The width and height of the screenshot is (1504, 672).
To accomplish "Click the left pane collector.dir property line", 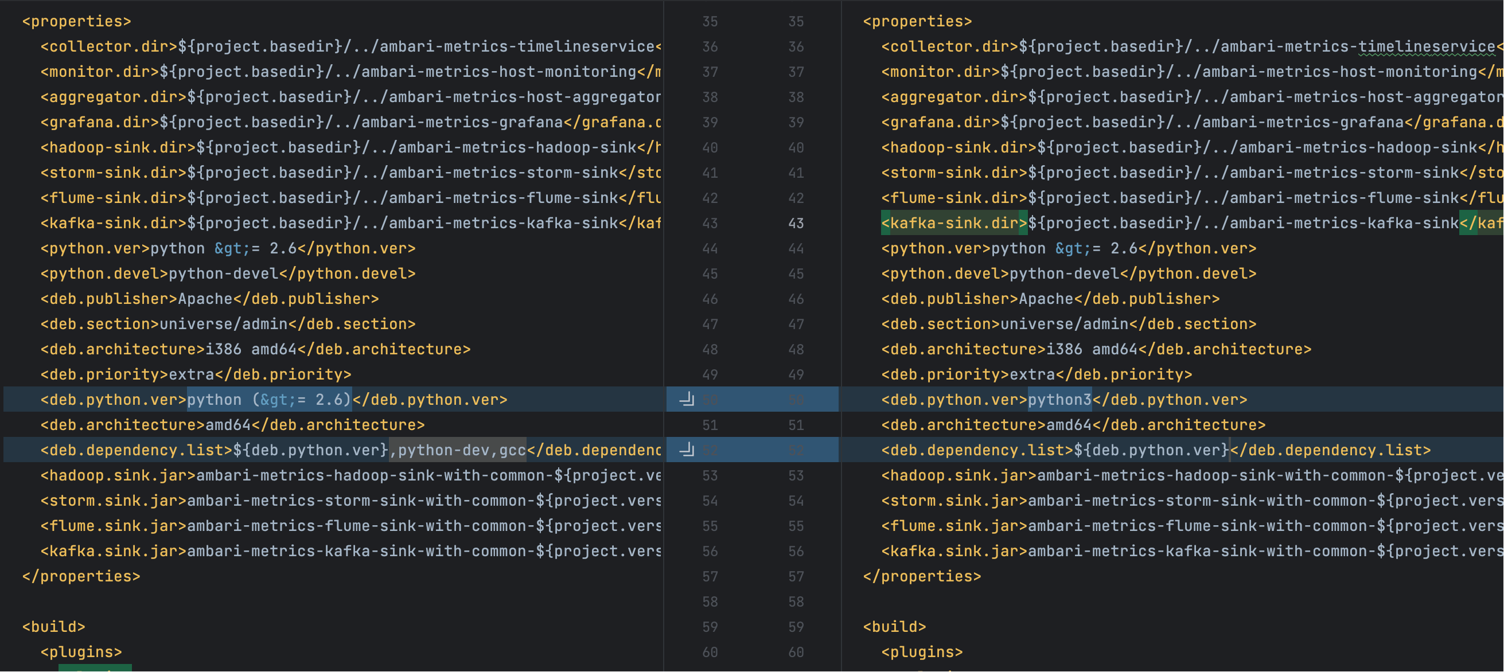I will (x=350, y=46).
